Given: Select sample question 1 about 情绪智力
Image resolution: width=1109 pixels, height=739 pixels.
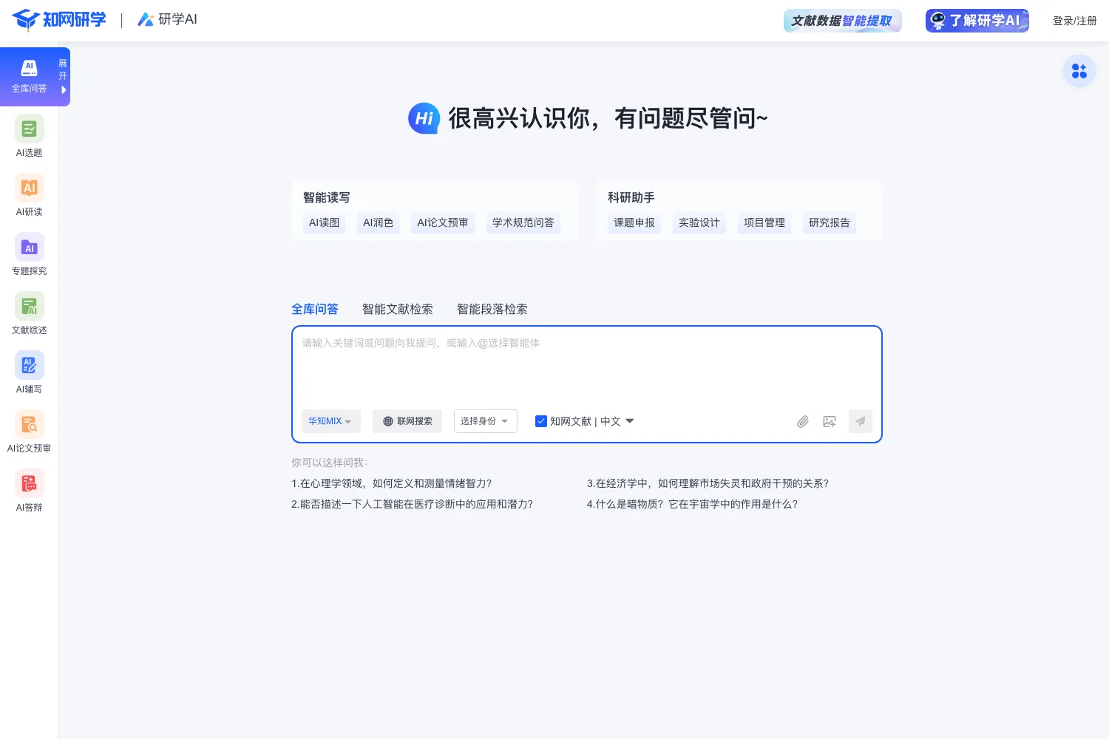Looking at the screenshot, I should tap(392, 483).
